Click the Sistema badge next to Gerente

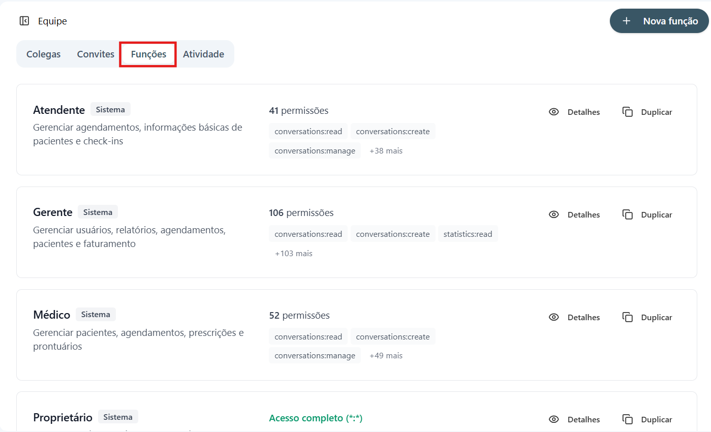pos(98,211)
